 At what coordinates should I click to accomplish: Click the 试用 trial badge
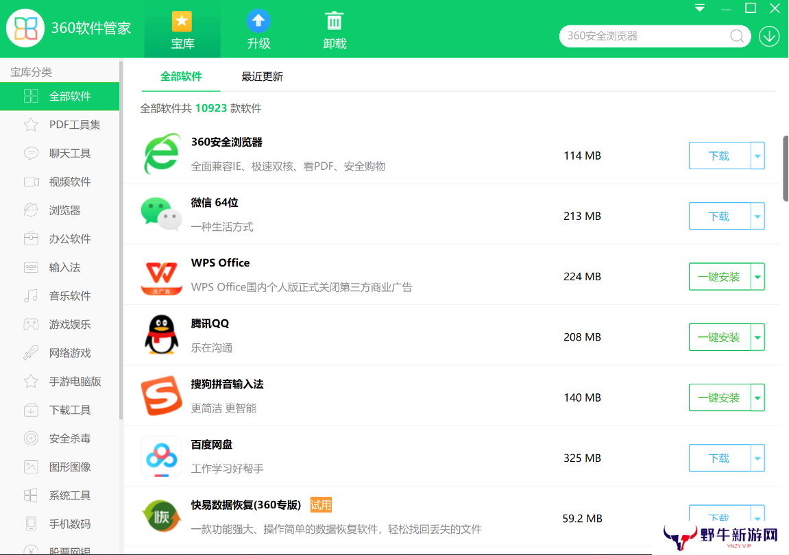point(321,505)
